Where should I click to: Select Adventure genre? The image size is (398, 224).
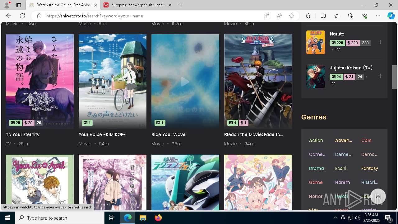pos(343,140)
